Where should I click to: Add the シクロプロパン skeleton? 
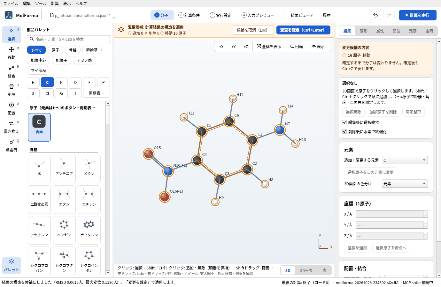coord(39,261)
